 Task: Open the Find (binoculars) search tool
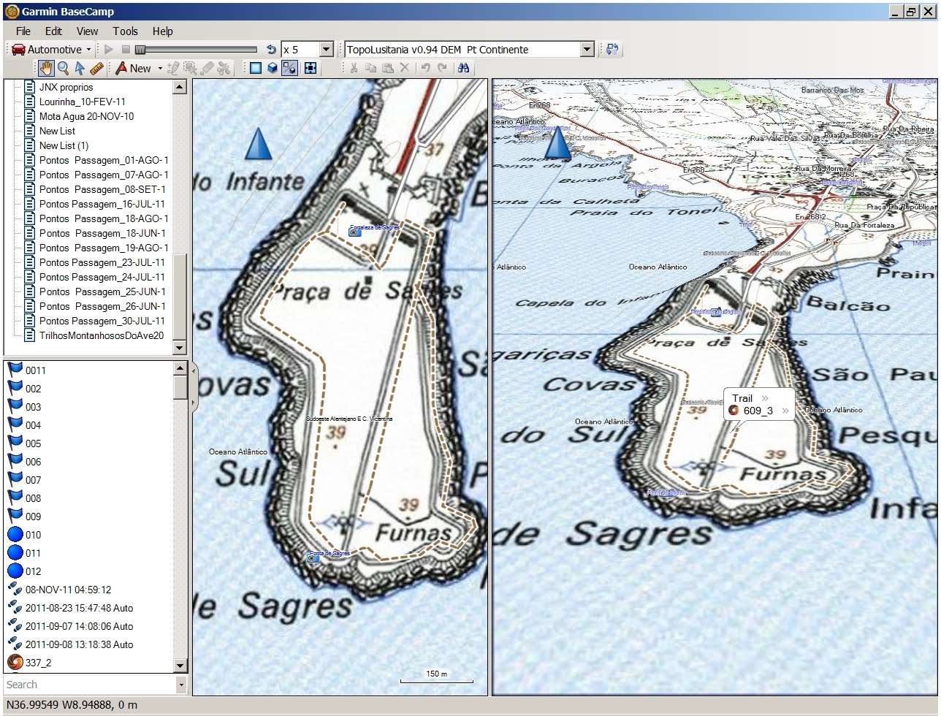[465, 68]
